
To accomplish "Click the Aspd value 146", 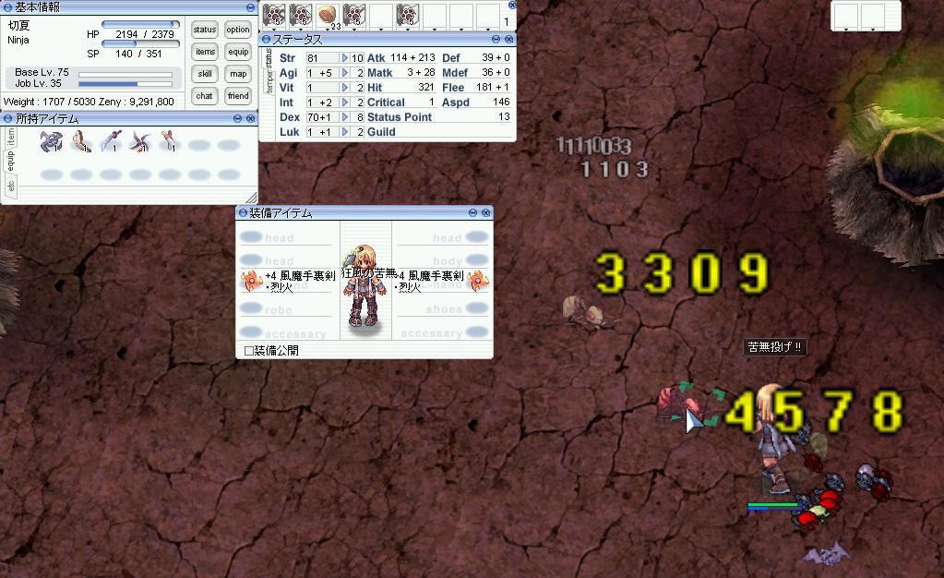I will (x=501, y=102).
